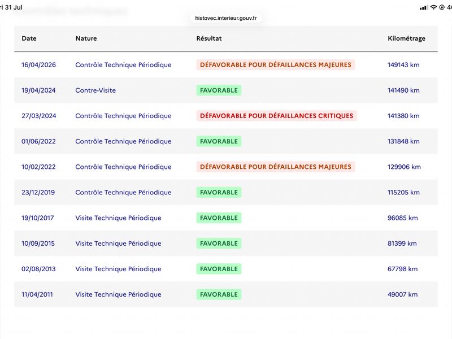Click the 67798 km mileage value
This screenshot has height=339, width=452.
tap(402, 269)
